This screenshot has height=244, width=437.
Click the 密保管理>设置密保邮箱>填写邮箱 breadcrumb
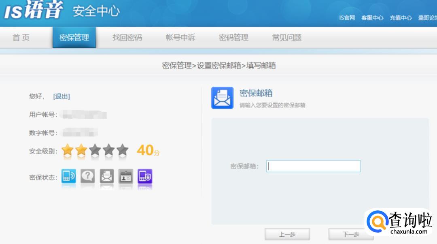pyautogui.click(x=219, y=66)
